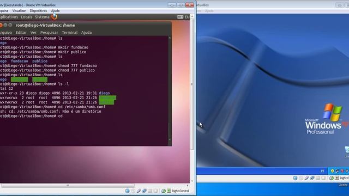Close the terminal window with the red button
Screen dimensions: 349x196
[x=1, y=25]
